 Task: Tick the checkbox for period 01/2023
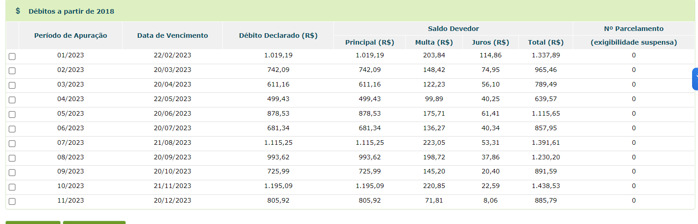tap(12, 56)
